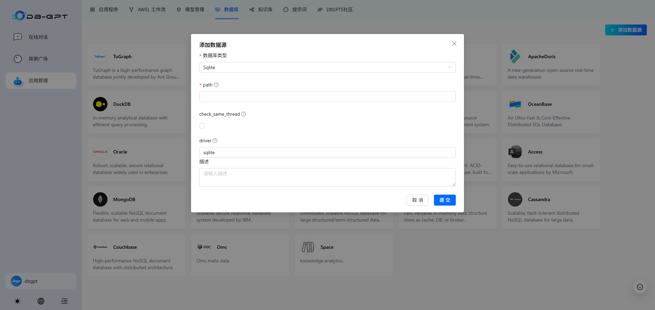
Task: Close the 添加数据源 dialog
Action: (x=454, y=44)
